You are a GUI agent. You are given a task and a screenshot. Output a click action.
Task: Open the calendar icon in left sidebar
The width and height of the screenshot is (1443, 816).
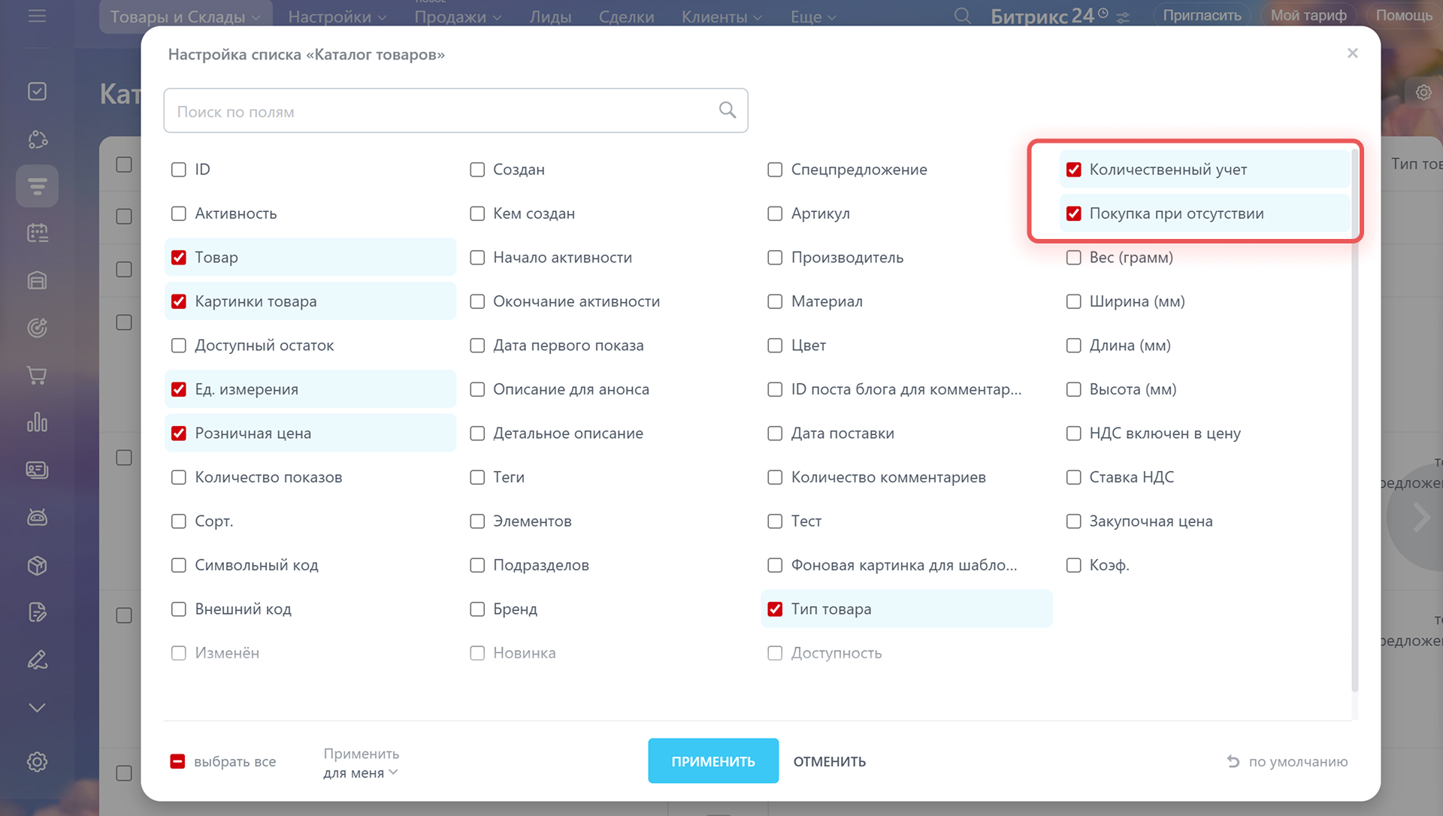pyautogui.click(x=37, y=233)
